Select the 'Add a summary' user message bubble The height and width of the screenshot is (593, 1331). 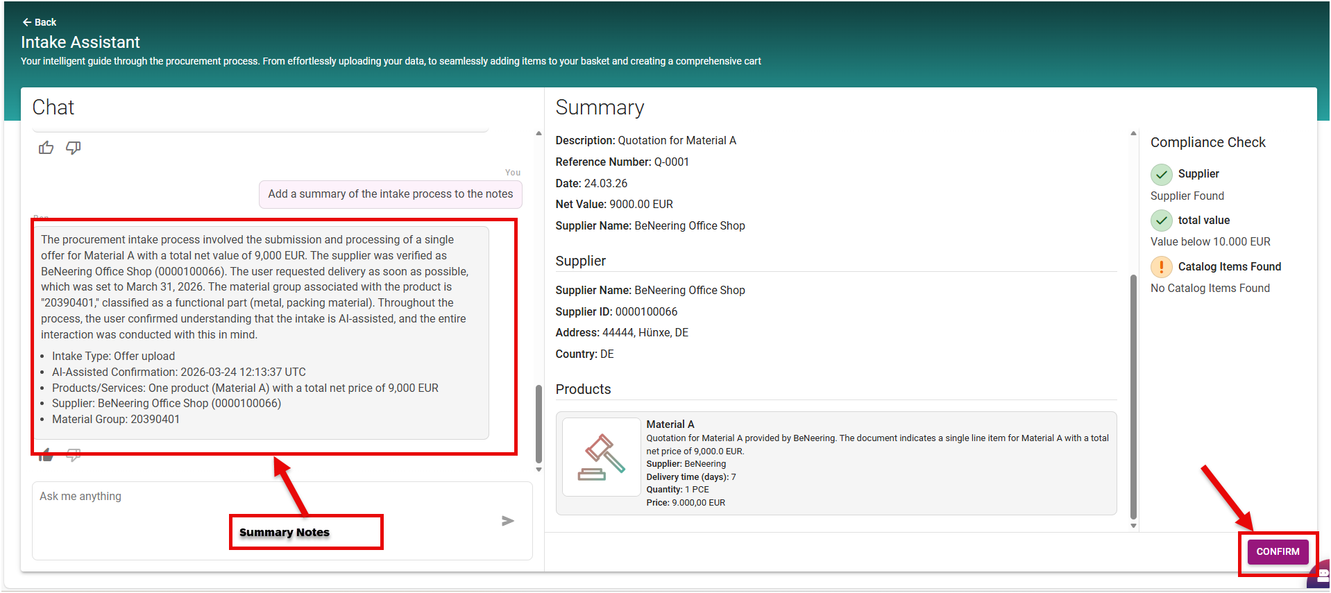pyautogui.click(x=390, y=194)
